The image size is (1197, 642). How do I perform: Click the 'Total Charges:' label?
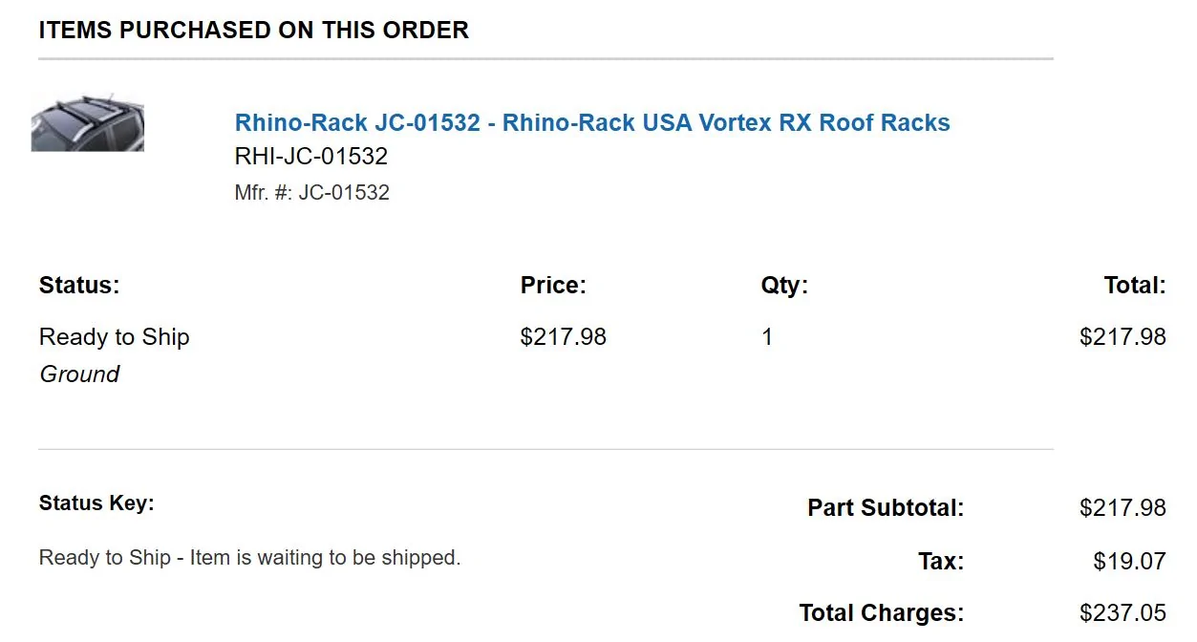[x=882, y=612]
